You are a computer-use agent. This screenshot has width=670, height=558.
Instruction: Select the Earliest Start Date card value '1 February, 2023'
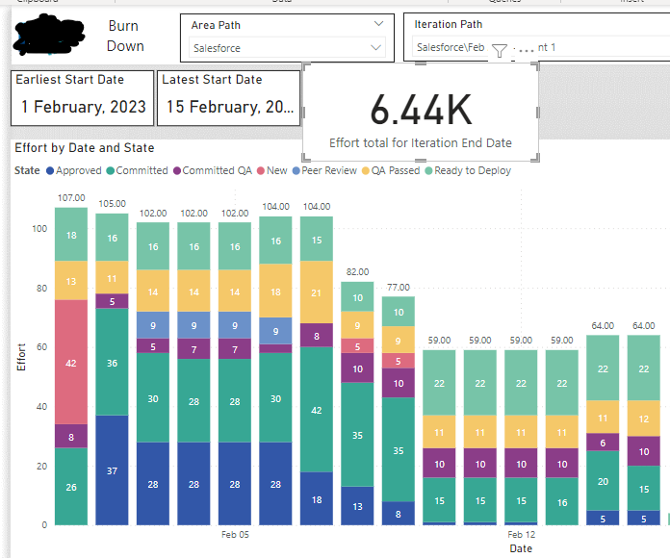point(84,107)
